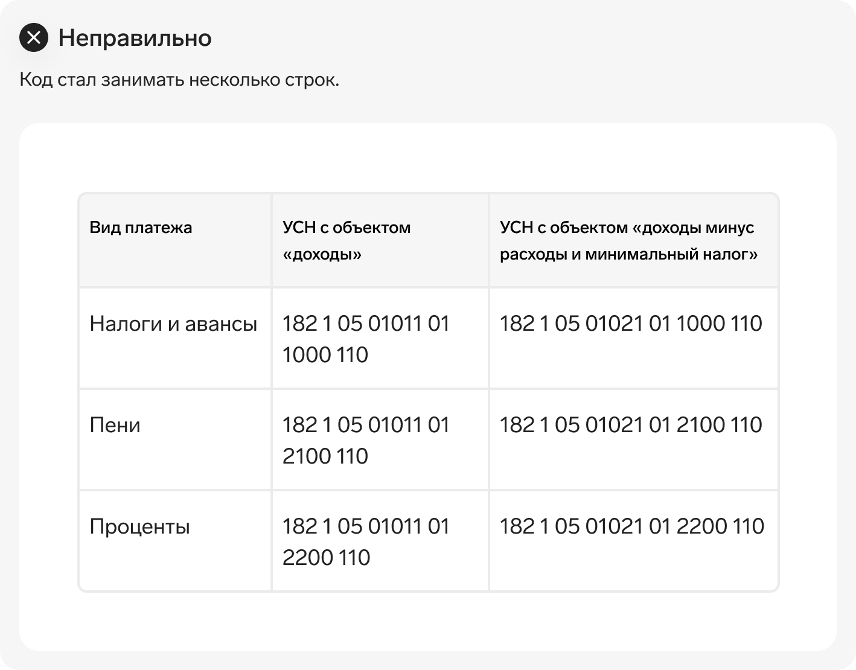Click code 182 1 05 01011 01 2100 110
Image resolution: width=856 pixels, height=670 pixels.
click(x=366, y=440)
